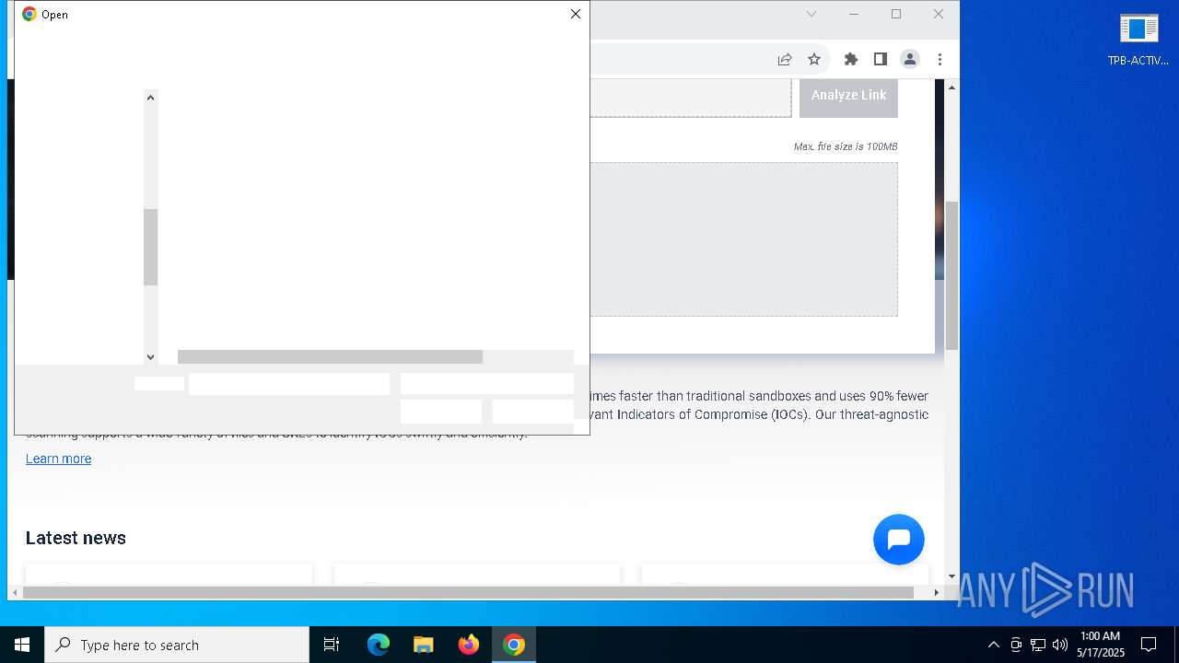
Task: Open the Windows Start menu
Action: point(22,645)
